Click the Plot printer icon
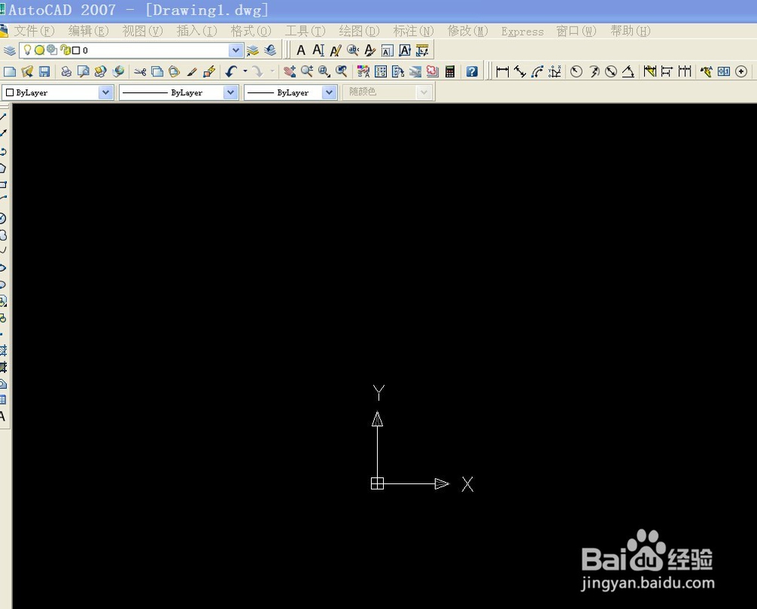The height and width of the screenshot is (609, 757). 66,72
